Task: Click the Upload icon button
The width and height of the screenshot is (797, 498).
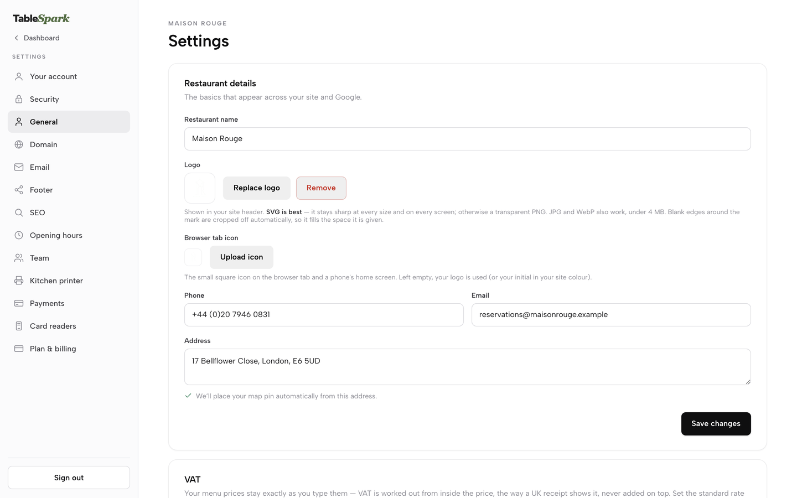Action: coord(241,257)
